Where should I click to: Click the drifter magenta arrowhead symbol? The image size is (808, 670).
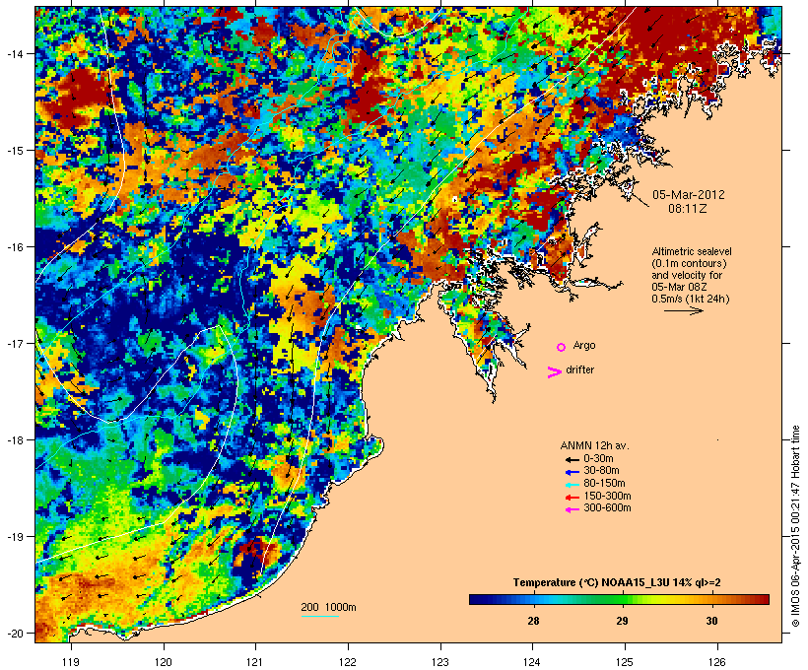pyautogui.click(x=554, y=372)
